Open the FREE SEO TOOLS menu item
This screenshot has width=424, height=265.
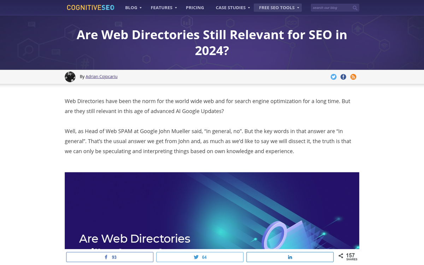pos(276,7)
